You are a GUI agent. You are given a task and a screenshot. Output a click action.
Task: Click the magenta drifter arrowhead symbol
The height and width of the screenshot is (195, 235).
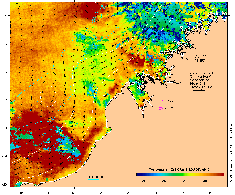(x=161, y=108)
